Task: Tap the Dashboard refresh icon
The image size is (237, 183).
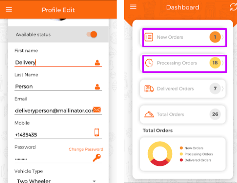Action: click(x=233, y=7)
